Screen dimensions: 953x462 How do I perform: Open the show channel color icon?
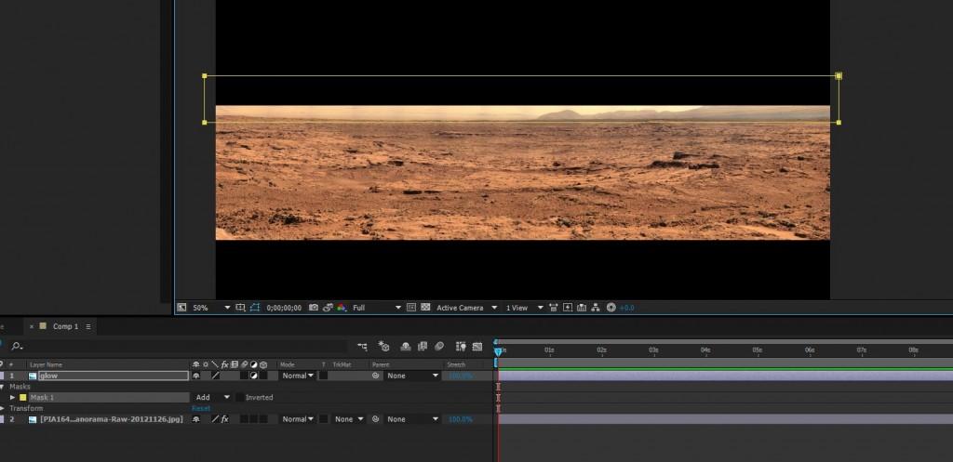click(342, 308)
